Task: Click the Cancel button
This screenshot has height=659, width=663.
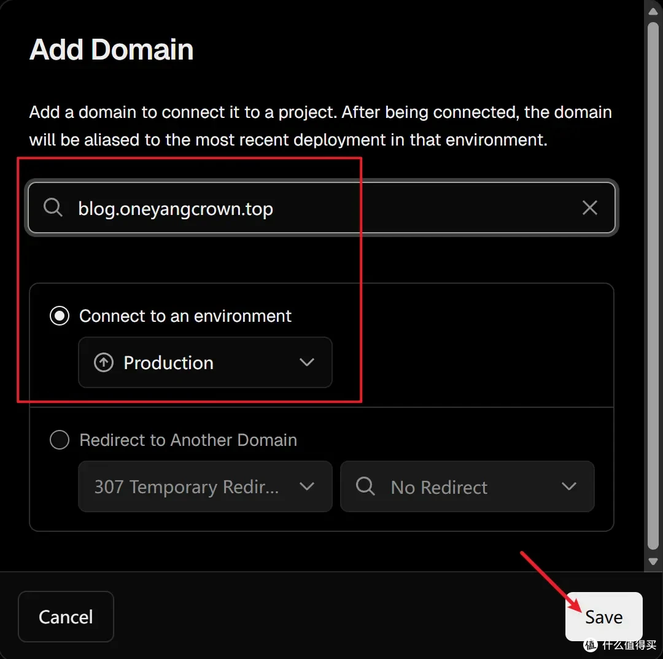Action: (x=66, y=617)
